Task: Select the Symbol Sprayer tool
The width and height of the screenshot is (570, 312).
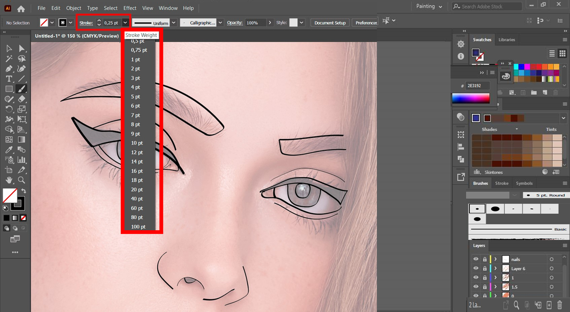Action: pos(9,160)
